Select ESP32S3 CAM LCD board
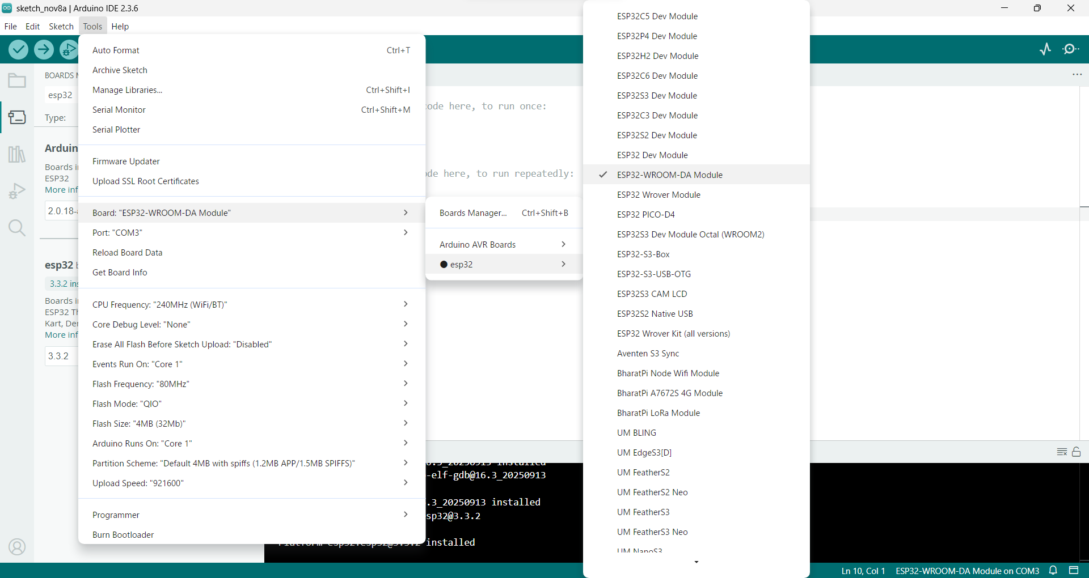 click(x=697, y=294)
